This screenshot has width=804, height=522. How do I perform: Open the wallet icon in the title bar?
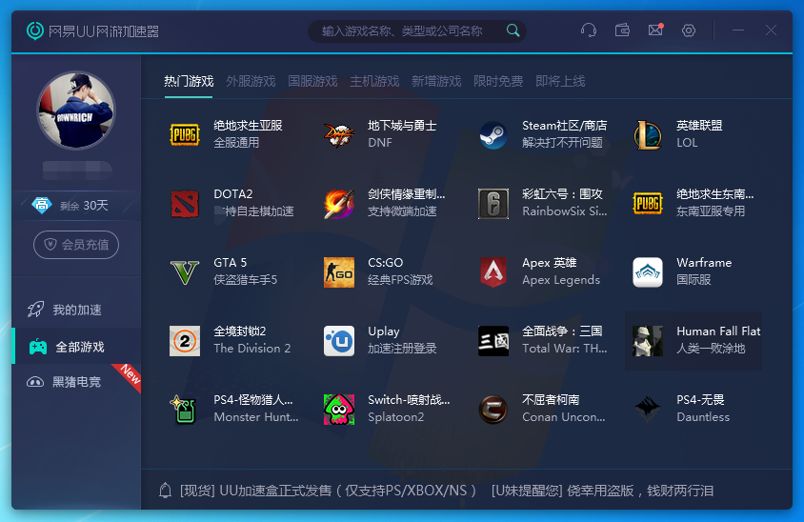(622, 30)
